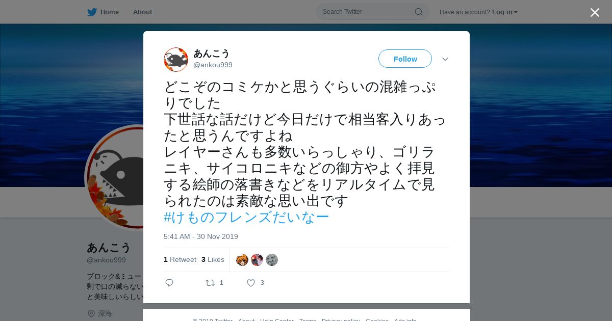Follow the ankou999 account
Screen dimensions: 612x321
(x=405, y=59)
